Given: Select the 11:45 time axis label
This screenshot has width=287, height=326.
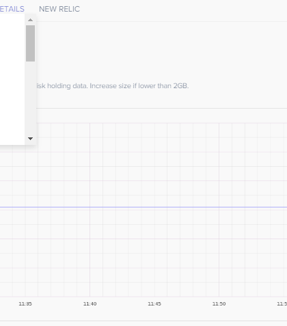Looking at the screenshot, I should 154,303.
